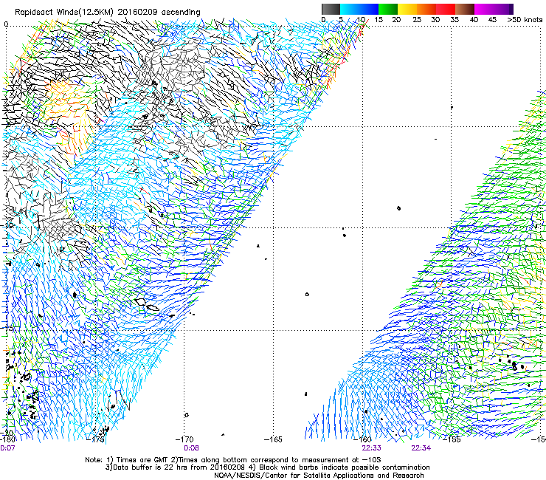
Task: Click the NOAA/NESDIS credit line
Action: [319, 476]
